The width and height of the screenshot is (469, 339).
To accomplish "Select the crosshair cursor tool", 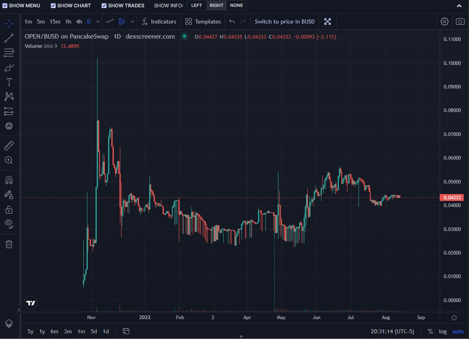I will coord(9,23).
